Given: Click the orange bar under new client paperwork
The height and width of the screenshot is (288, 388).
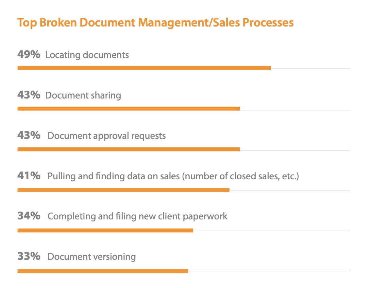Looking at the screenshot, I should [105, 230].
